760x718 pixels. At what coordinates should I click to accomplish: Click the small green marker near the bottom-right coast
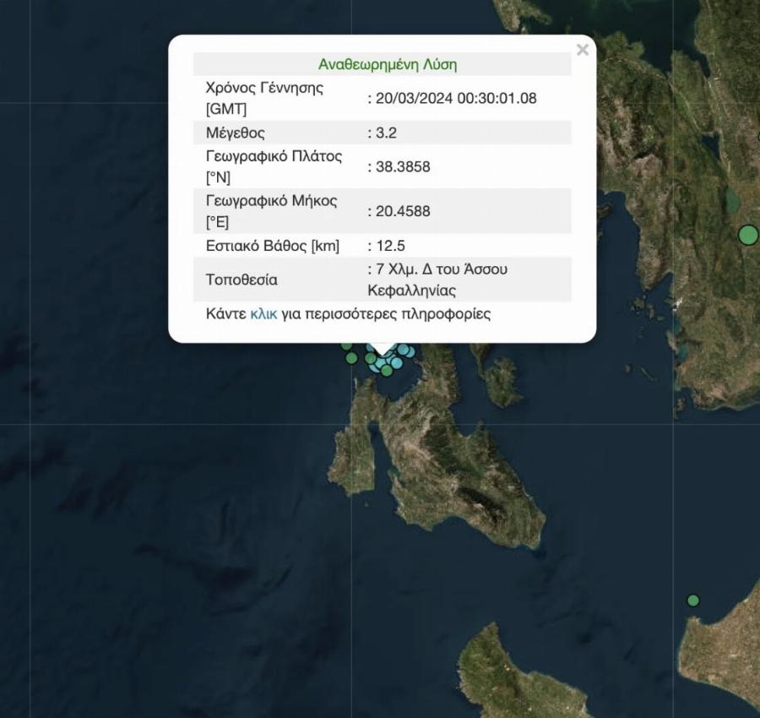click(693, 601)
